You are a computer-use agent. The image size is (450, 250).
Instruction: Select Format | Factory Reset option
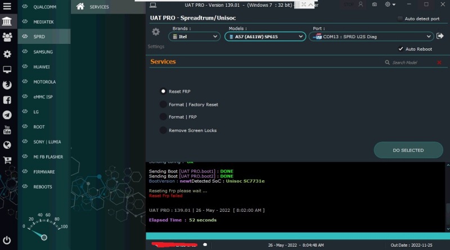click(163, 104)
